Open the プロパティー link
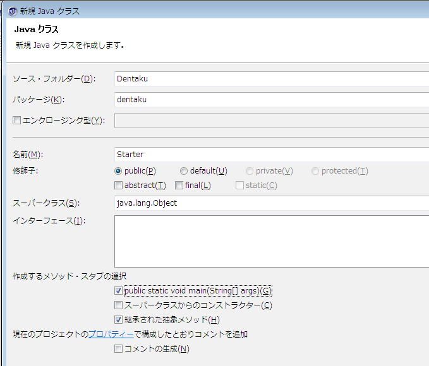The width and height of the screenshot is (429, 366). pyautogui.click(x=111, y=334)
